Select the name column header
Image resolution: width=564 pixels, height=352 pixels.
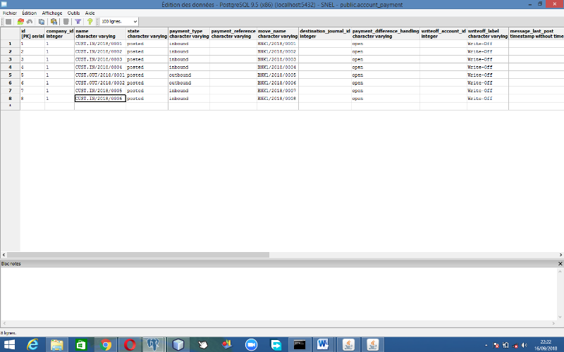point(100,34)
